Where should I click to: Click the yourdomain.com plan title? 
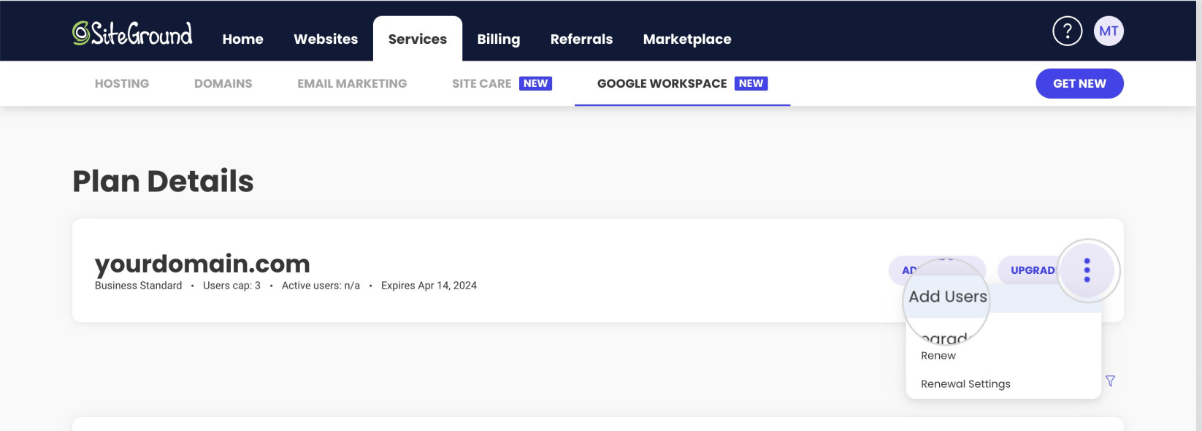tap(202, 264)
